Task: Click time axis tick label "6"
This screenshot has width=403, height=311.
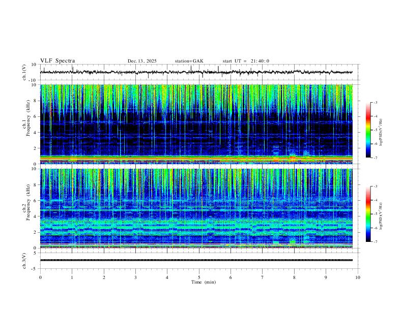Action: point(231,277)
